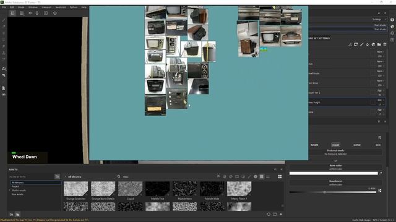Toggle the nrm channel button
The image size is (396, 222).
click(x=378, y=145)
